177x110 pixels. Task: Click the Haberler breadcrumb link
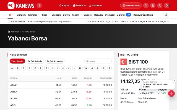(x=15, y=32)
